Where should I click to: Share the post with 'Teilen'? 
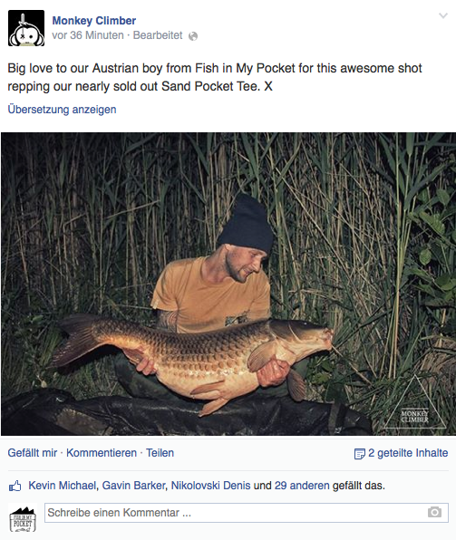coord(160,453)
